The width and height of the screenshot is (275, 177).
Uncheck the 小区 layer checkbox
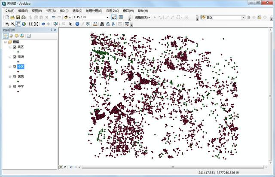coord(15,67)
